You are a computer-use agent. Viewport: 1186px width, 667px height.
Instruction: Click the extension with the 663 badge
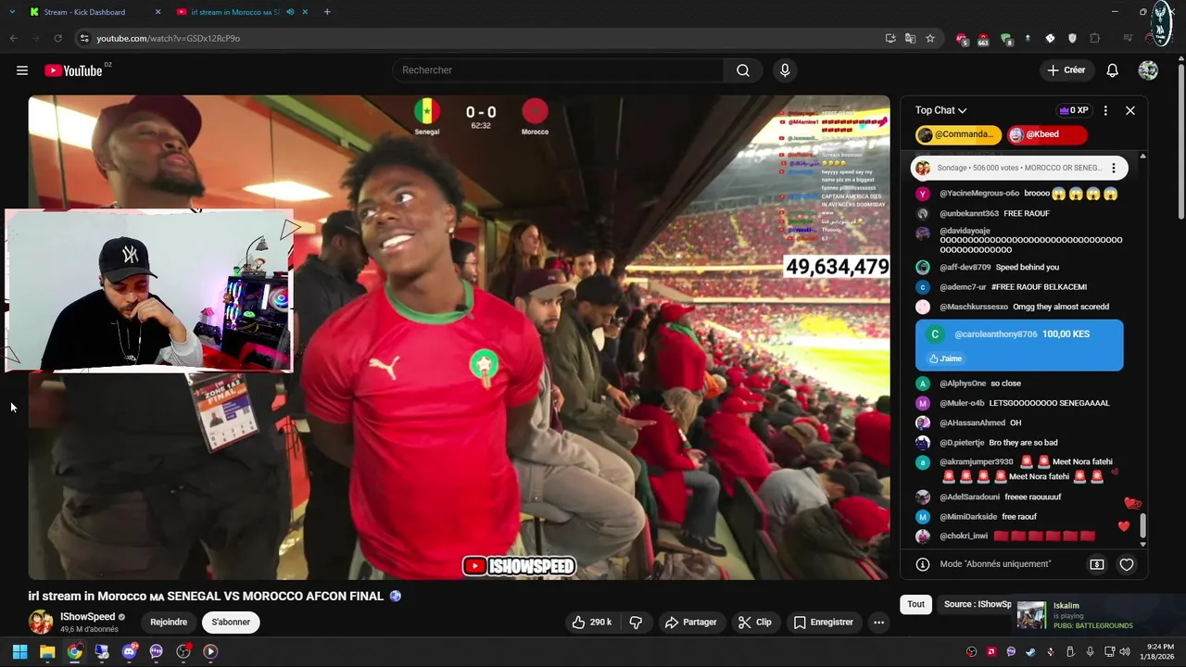tap(983, 39)
